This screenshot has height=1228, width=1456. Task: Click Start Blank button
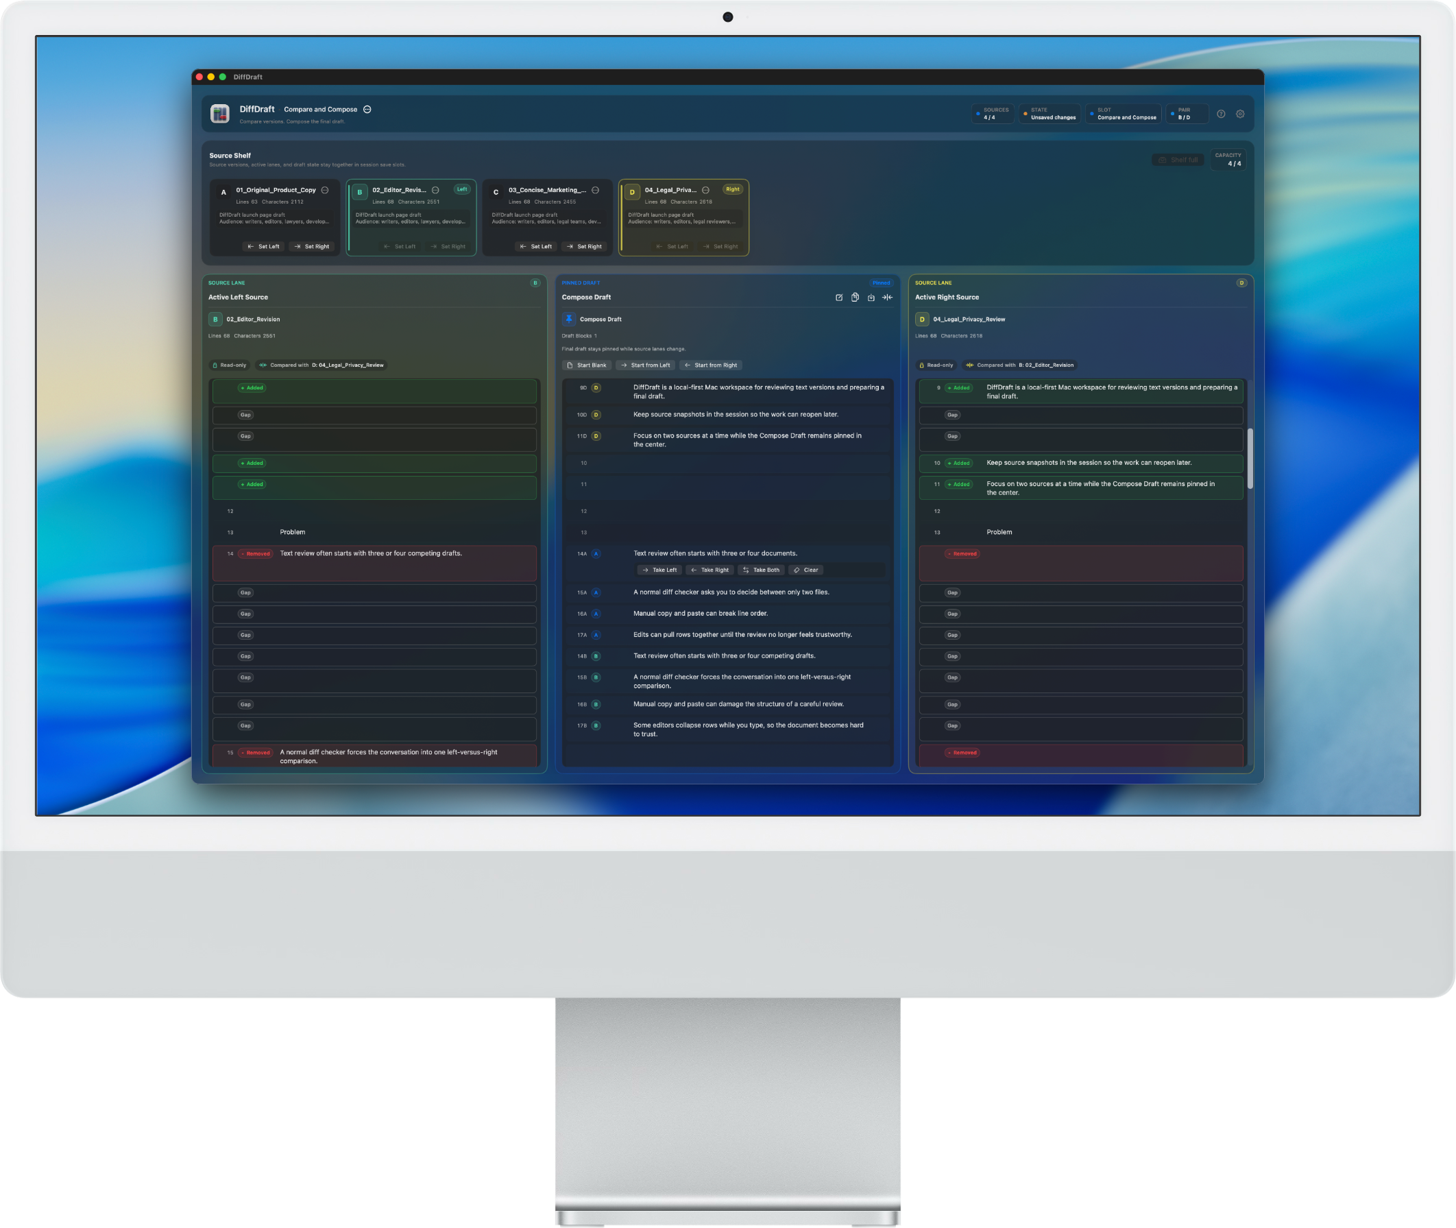(587, 365)
